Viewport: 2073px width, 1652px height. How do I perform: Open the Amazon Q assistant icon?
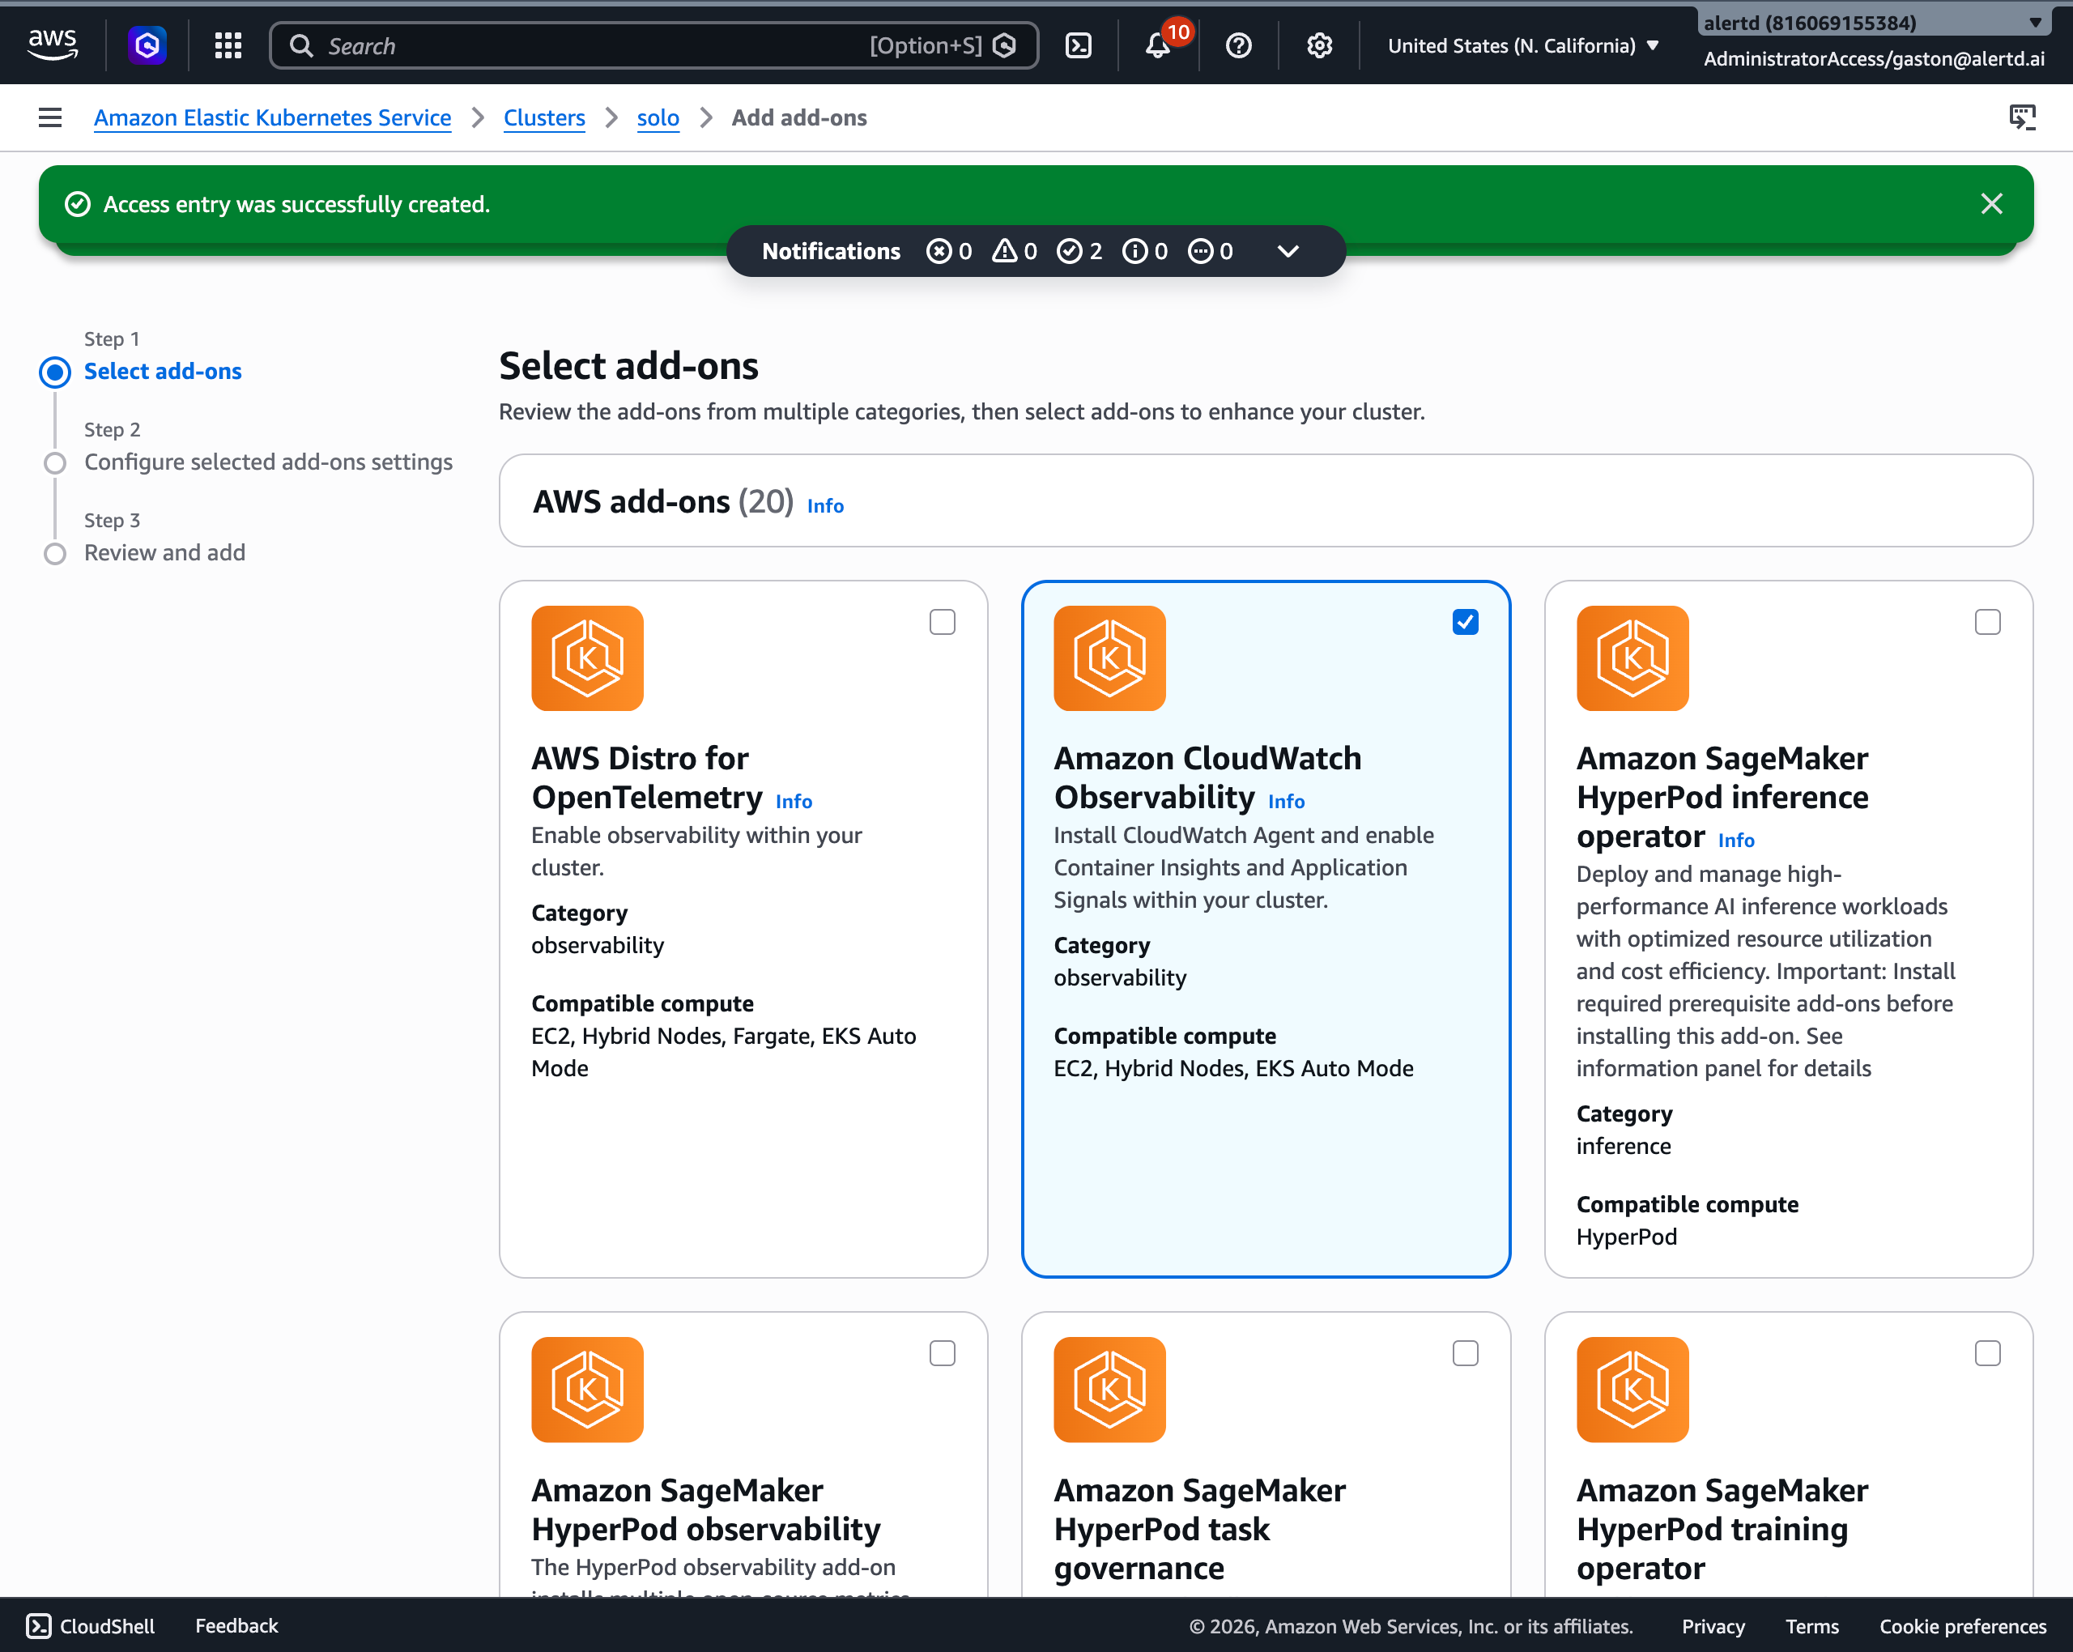coord(147,45)
